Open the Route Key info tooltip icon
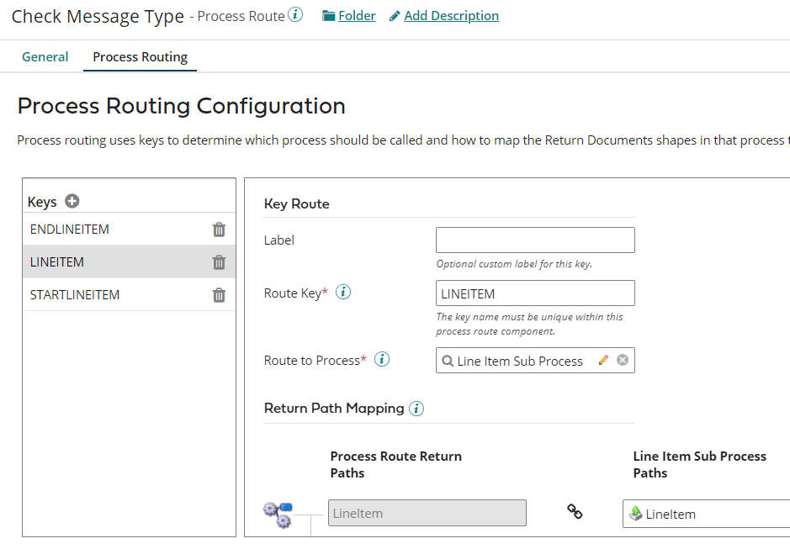The width and height of the screenshot is (790, 549). point(343,293)
